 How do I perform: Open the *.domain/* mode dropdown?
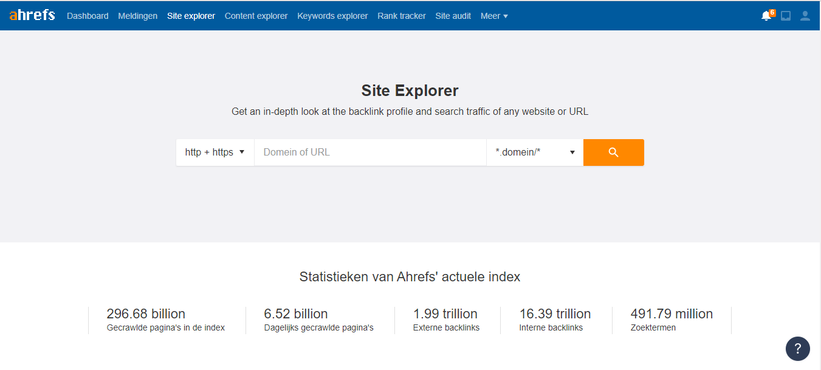point(535,152)
